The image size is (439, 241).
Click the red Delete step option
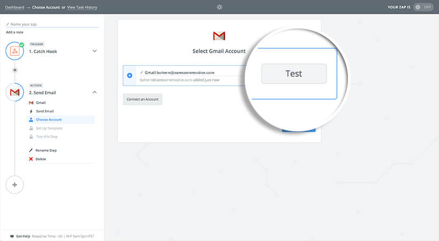pos(37,159)
